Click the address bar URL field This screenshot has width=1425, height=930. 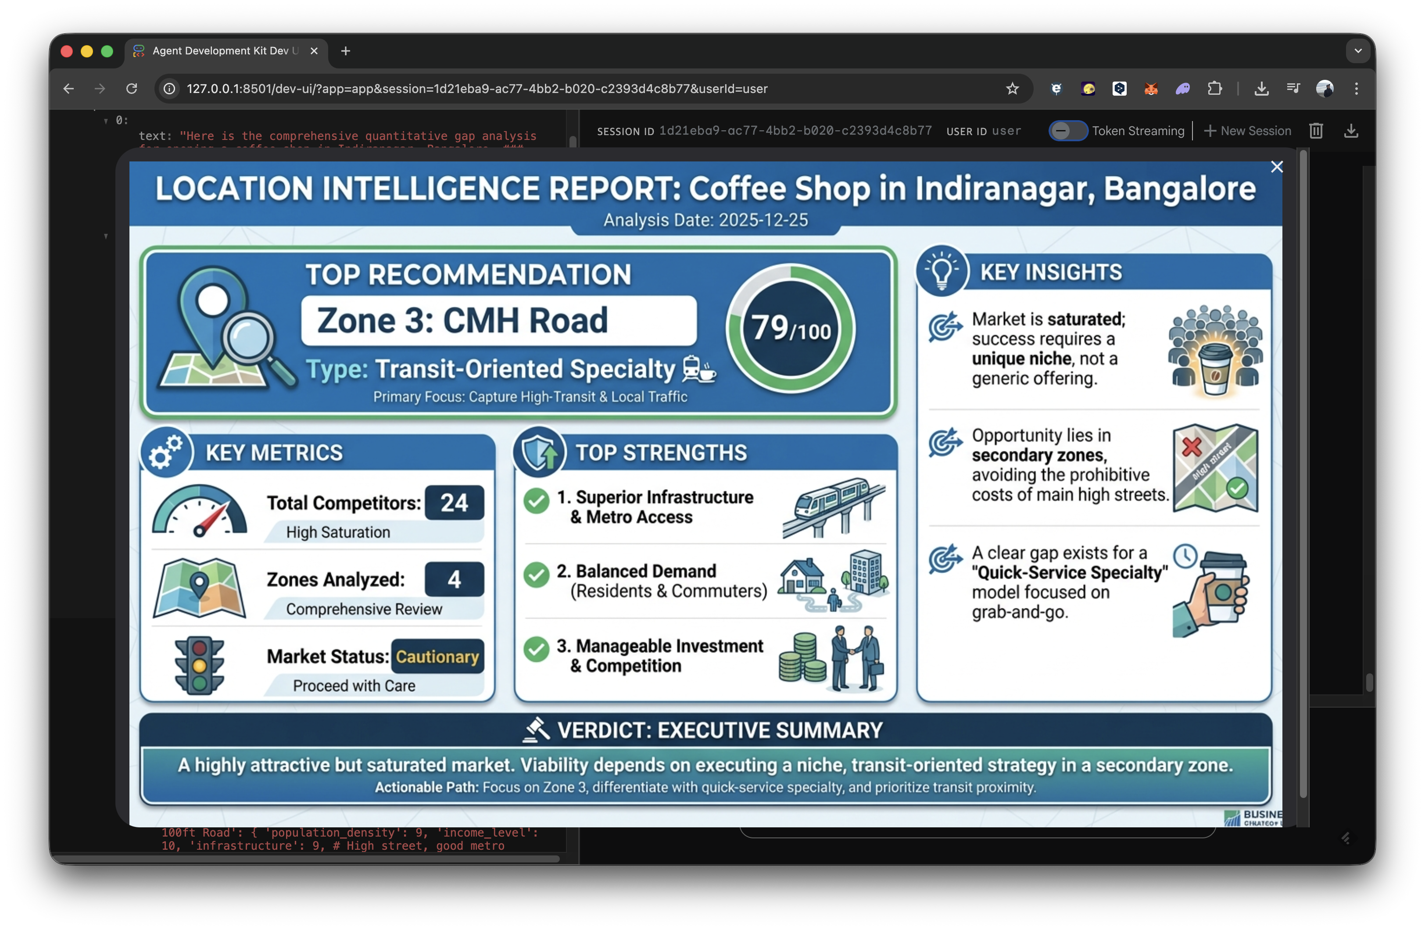pyautogui.click(x=476, y=89)
